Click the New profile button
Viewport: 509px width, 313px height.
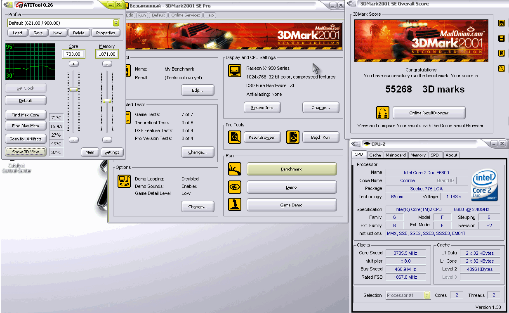click(x=58, y=33)
